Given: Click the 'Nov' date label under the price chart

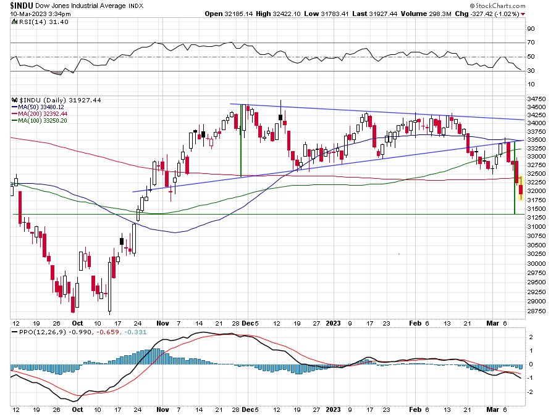Looking at the screenshot, I should tap(162, 323).
